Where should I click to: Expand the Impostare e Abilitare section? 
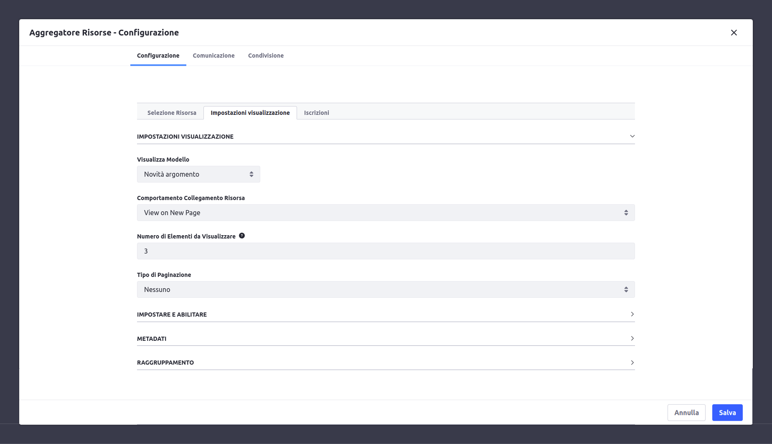coord(632,315)
